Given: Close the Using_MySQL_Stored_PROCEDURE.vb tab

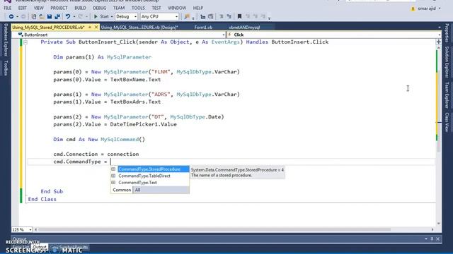Looking at the screenshot, I should pyautogui.click(x=96, y=27).
